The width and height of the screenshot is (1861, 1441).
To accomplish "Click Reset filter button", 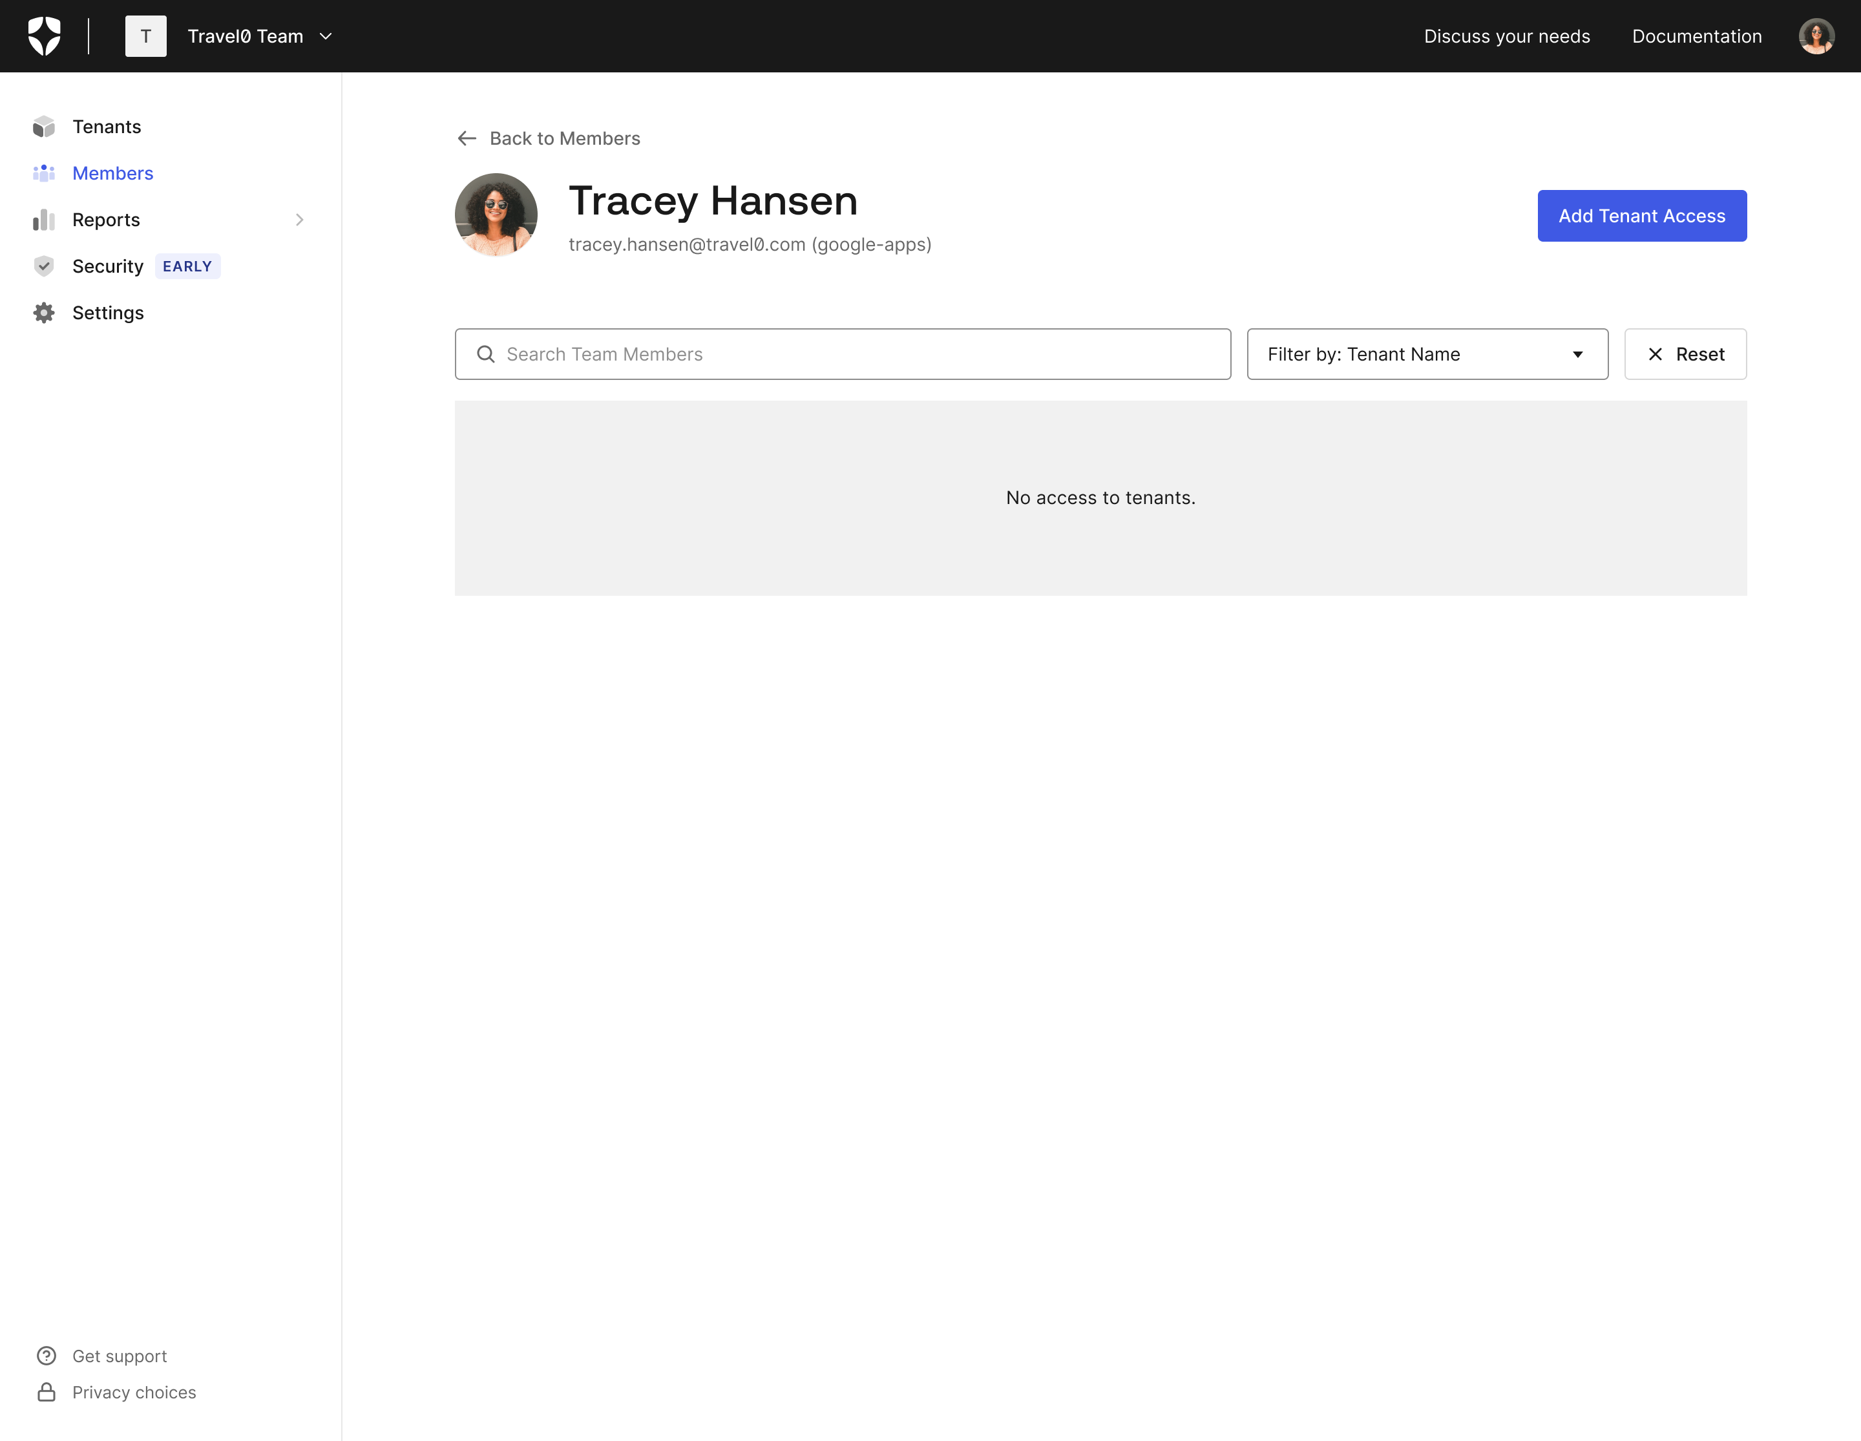I will coord(1686,353).
